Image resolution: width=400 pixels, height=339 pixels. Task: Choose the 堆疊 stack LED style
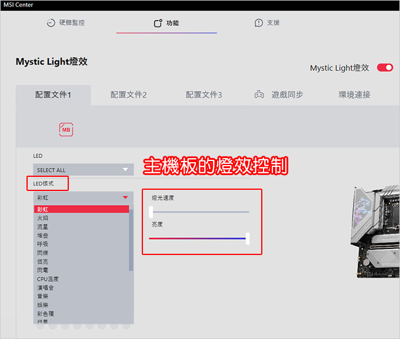coord(81,235)
